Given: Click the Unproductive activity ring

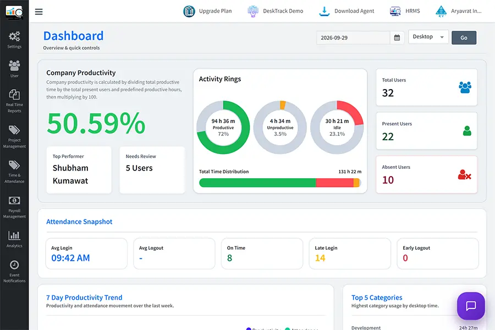Looking at the screenshot, I should point(280,127).
